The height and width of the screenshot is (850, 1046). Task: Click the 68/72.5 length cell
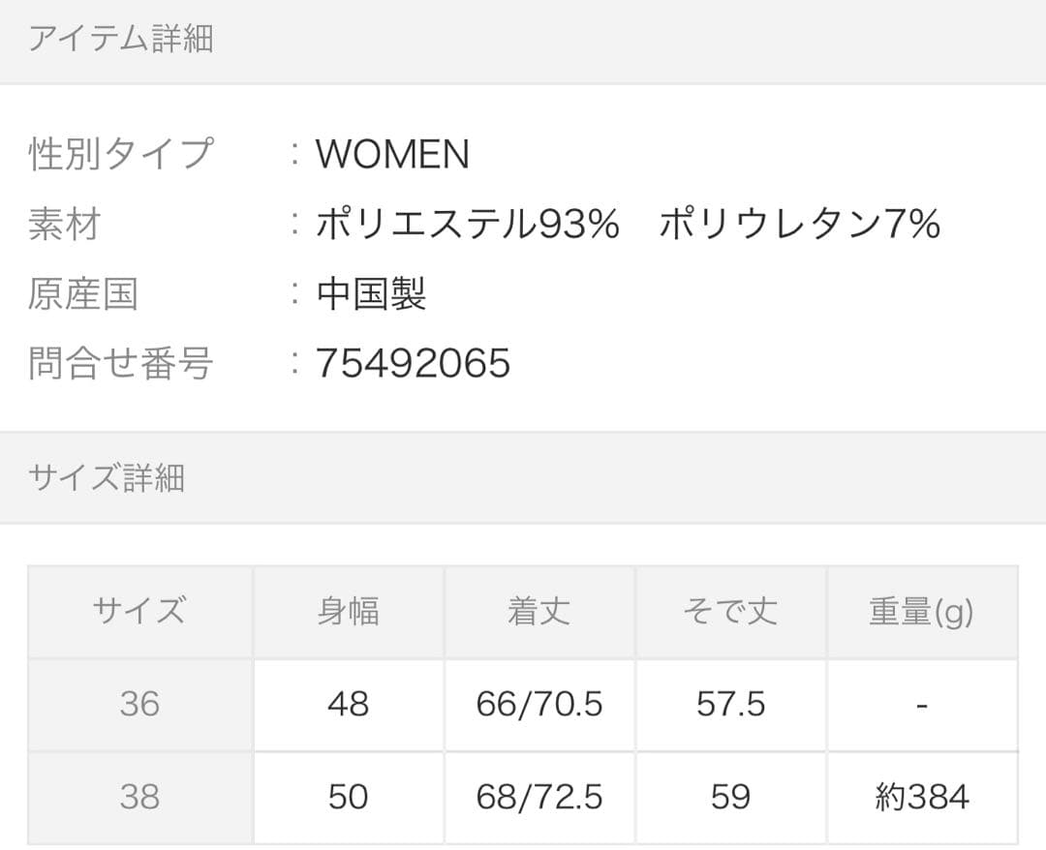[x=538, y=797]
